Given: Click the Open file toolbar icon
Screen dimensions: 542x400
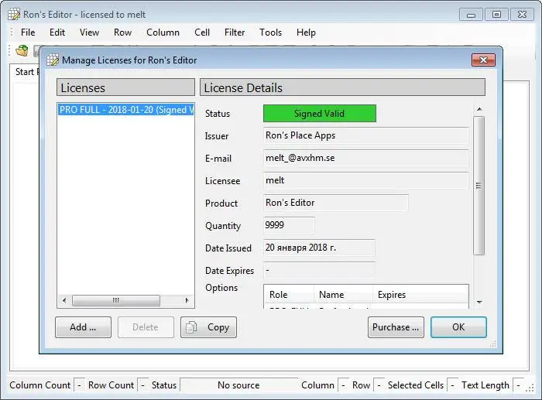Looking at the screenshot, I should [22, 51].
